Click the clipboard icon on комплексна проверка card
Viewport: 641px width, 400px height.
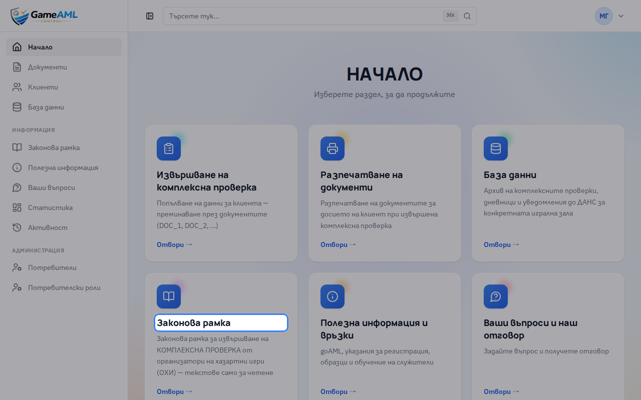(x=169, y=148)
